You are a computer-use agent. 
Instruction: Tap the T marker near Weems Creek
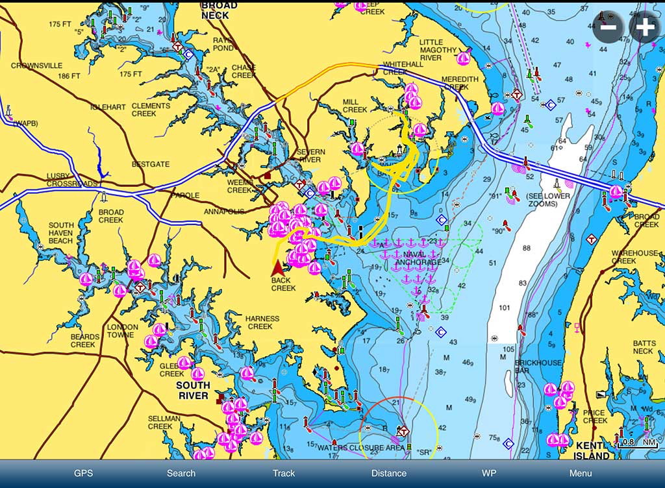click(x=299, y=185)
